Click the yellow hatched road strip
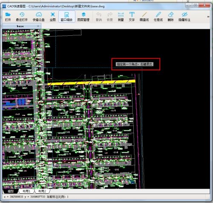213x203 pixels. click(91, 83)
